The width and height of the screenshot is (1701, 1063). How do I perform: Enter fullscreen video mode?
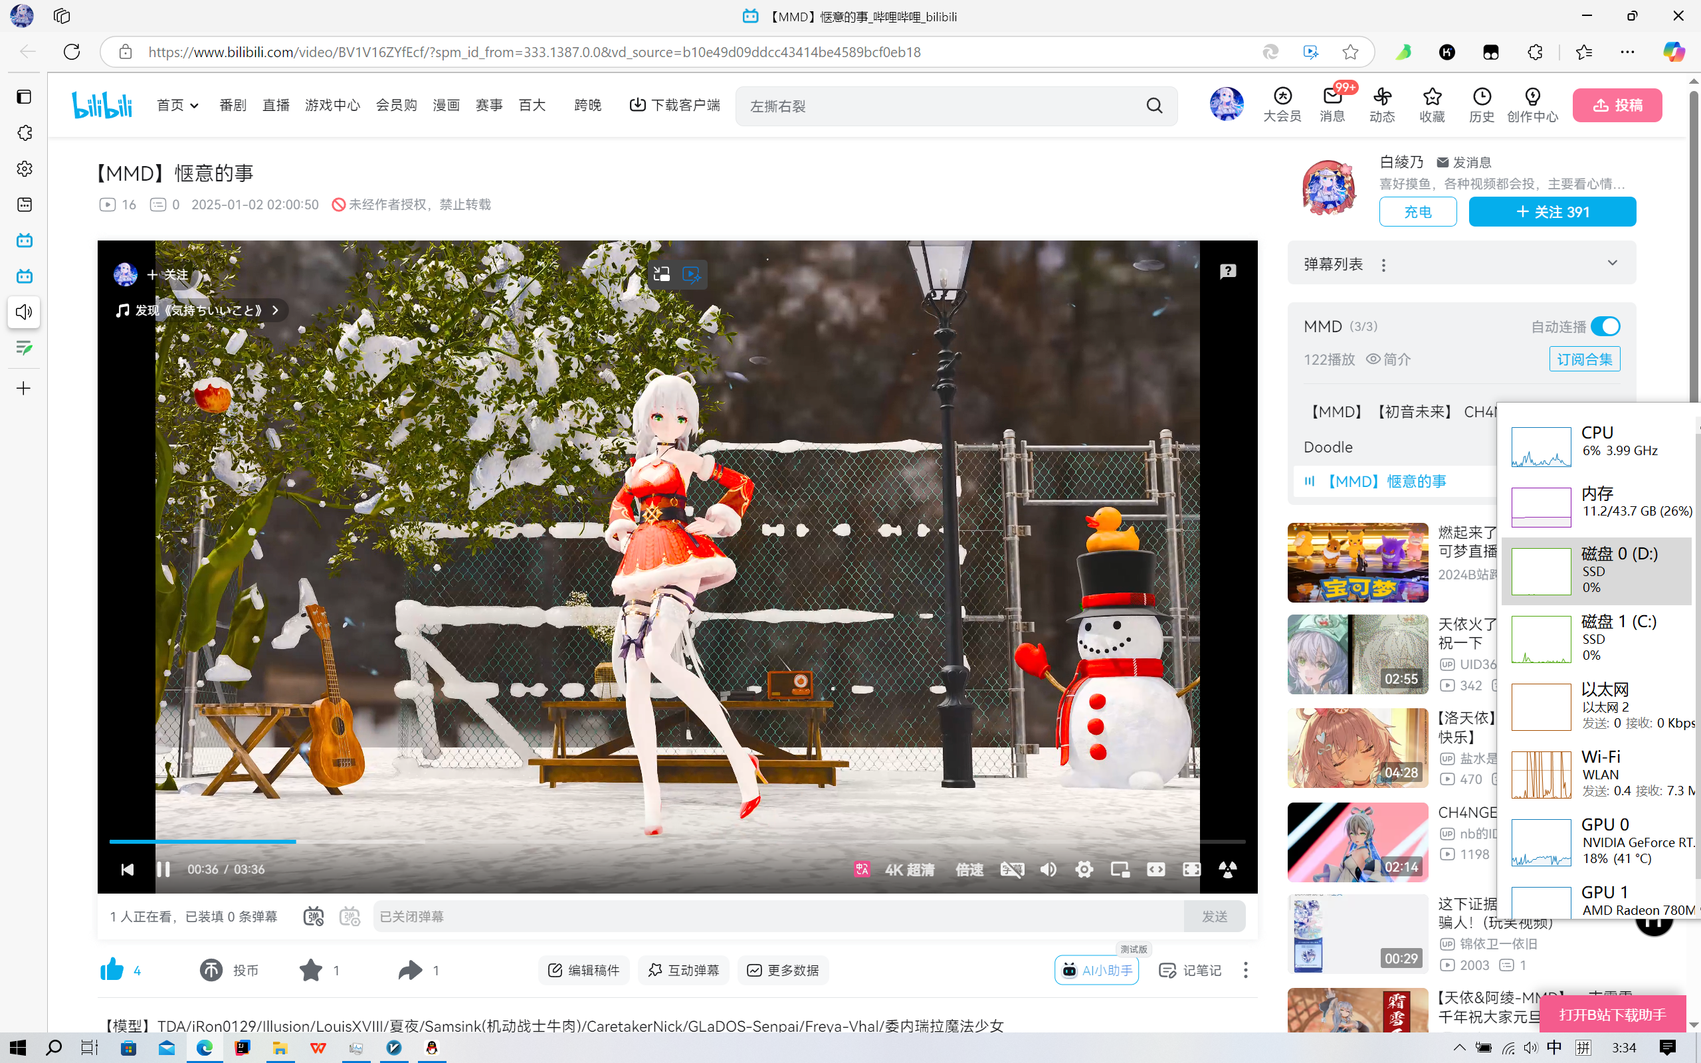tap(1191, 870)
